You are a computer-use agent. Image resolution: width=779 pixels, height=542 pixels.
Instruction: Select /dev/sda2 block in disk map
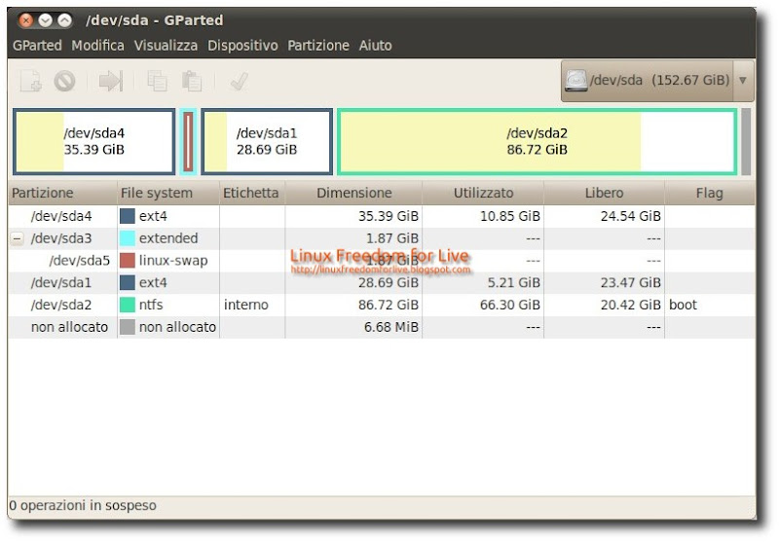(538, 141)
